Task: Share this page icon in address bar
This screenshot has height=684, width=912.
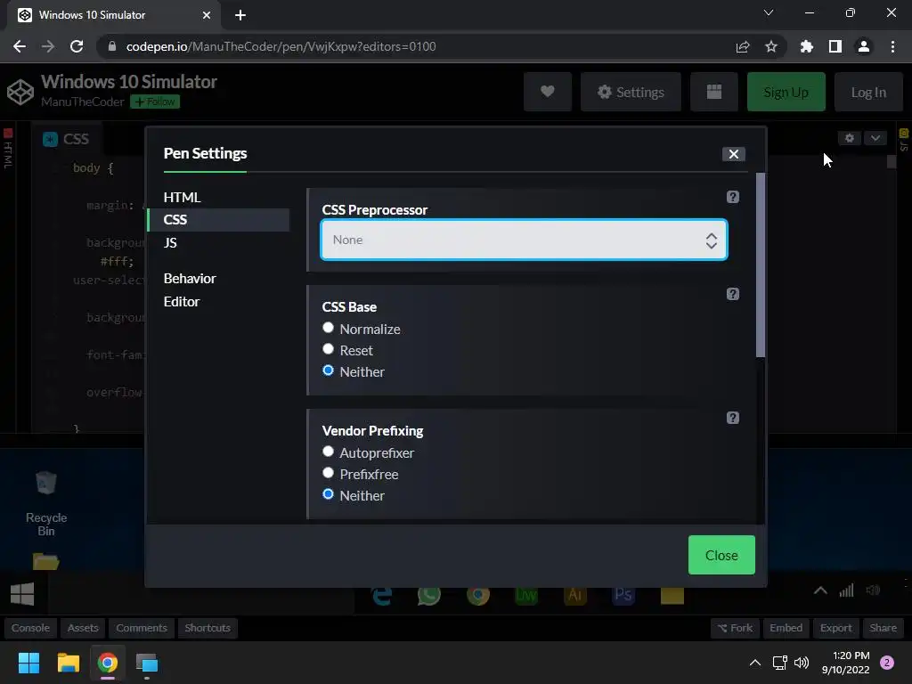Action: (x=742, y=46)
